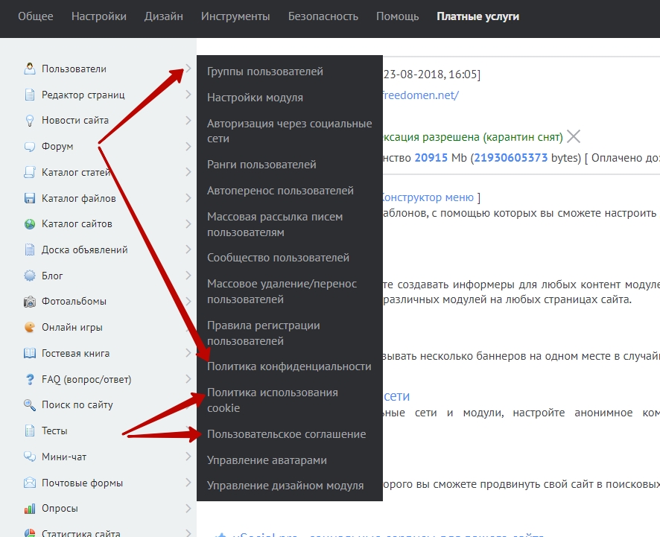The width and height of the screenshot is (660, 537).
Task: Select Политика конфиденциальности in submenu
Action: [289, 366]
